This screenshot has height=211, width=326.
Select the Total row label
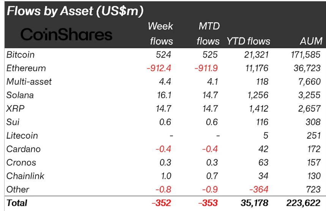(x=17, y=203)
